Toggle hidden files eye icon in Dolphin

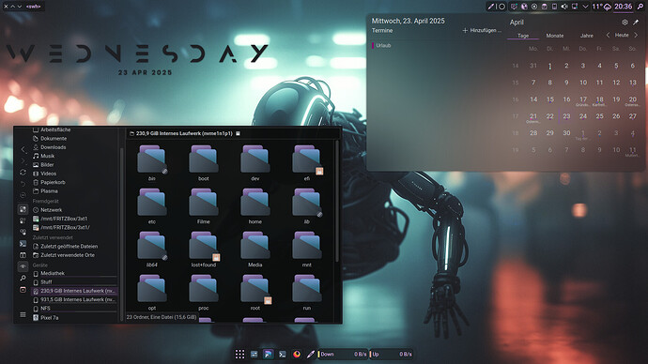tap(23, 266)
